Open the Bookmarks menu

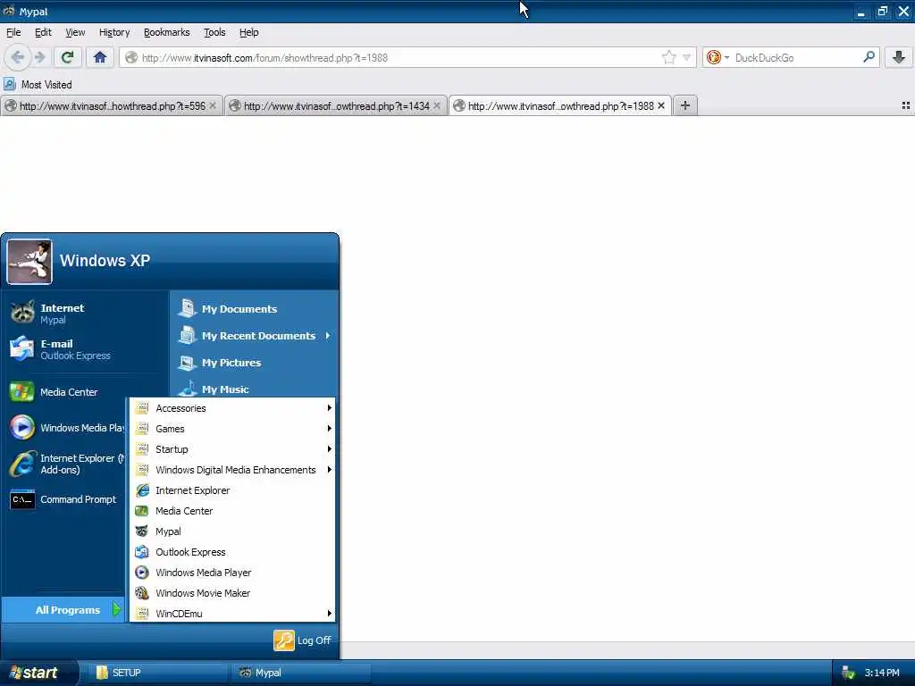pyautogui.click(x=167, y=32)
